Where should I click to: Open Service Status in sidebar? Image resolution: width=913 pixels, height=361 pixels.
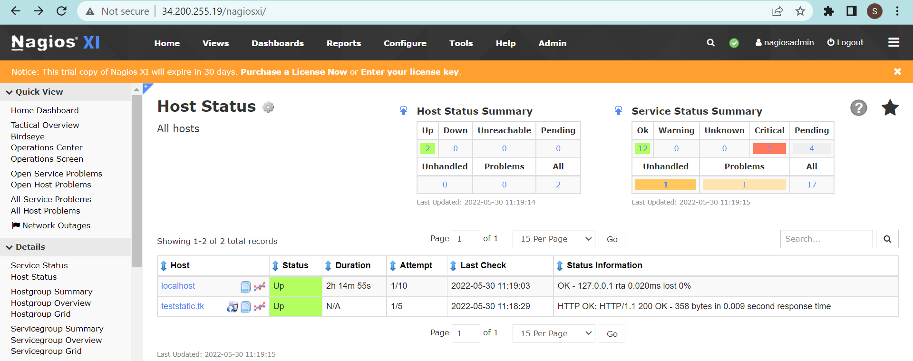tap(39, 265)
